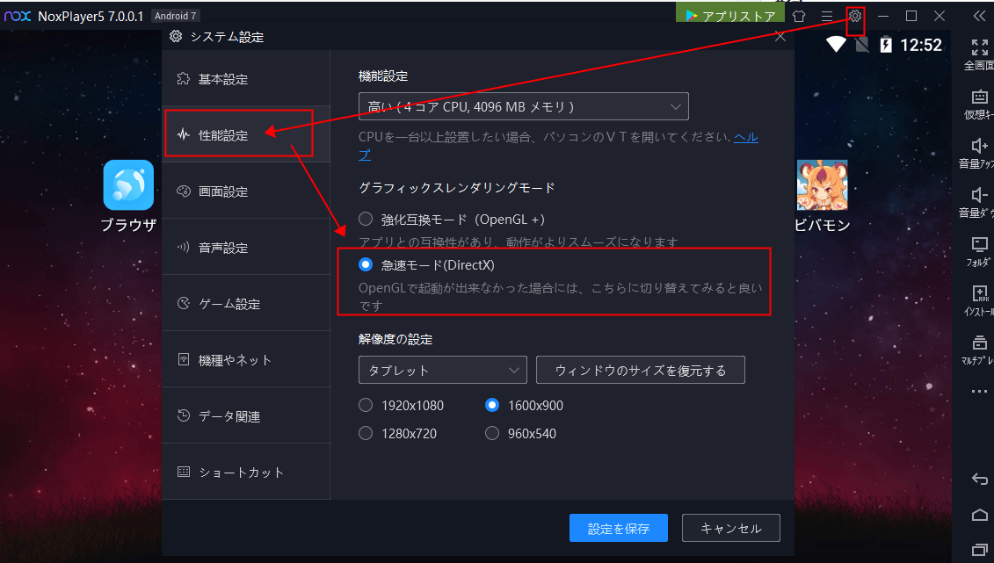Image resolution: width=994 pixels, height=563 pixels.
Task: Click the Android recent apps icon
Action: 979,549
